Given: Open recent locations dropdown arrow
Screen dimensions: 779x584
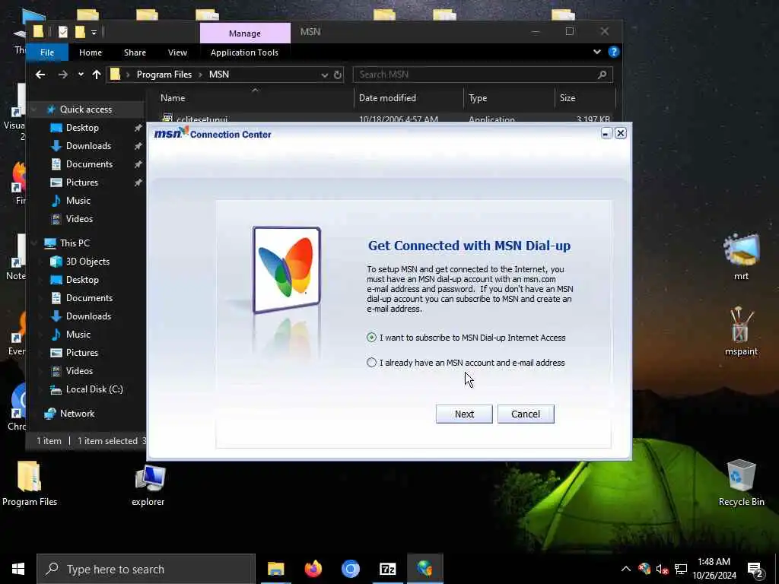Looking at the screenshot, I should [x=81, y=75].
